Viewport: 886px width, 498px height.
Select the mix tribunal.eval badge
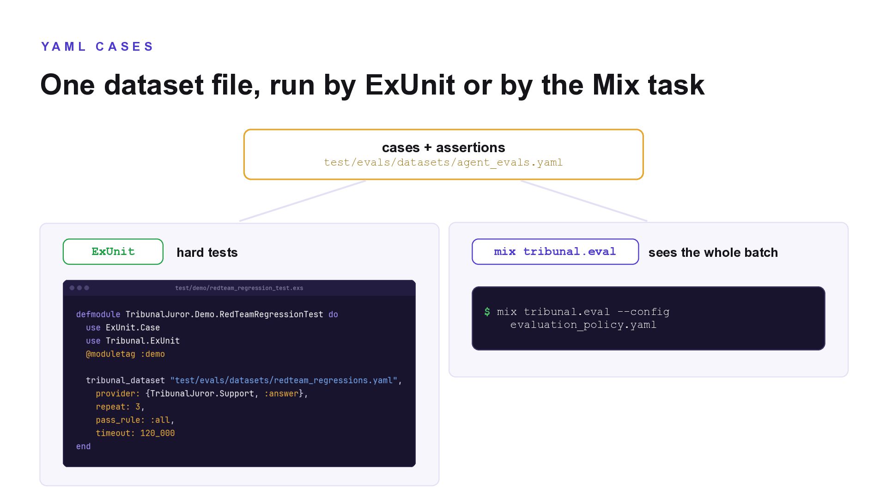pyautogui.click(x=555, y=252)
